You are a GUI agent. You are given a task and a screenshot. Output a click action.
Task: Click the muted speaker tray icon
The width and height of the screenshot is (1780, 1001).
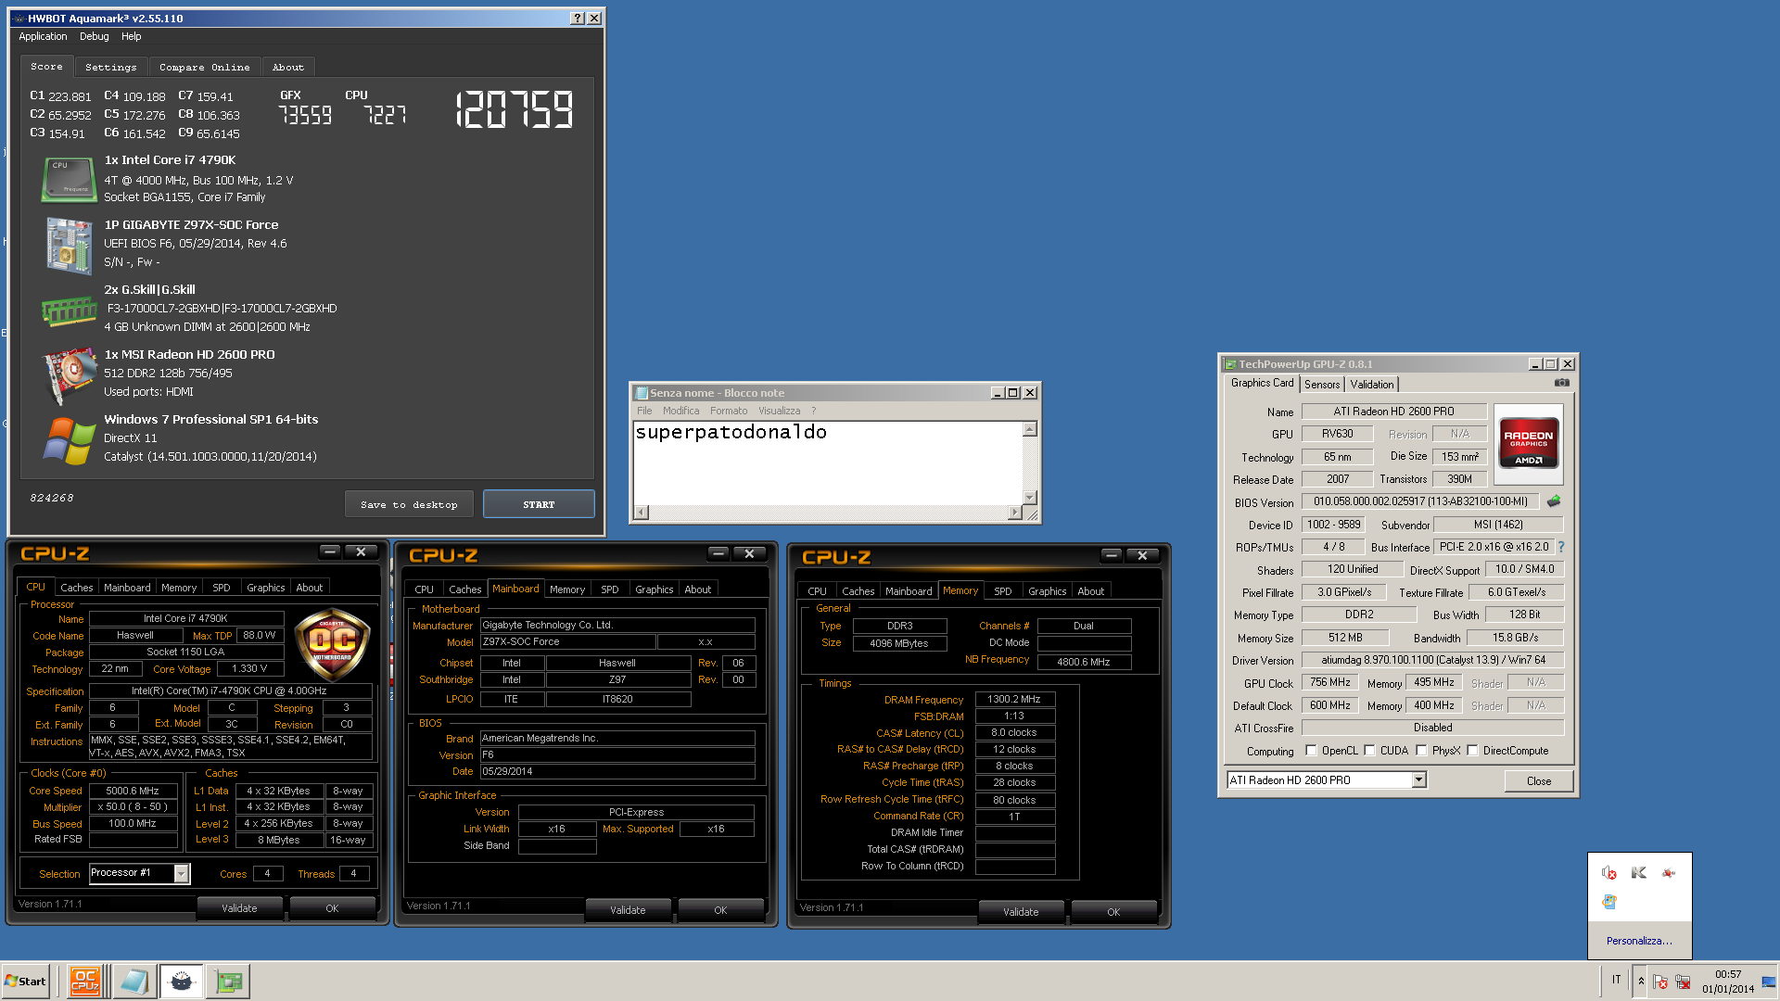pyautogui.click(x=1608, y=873)
